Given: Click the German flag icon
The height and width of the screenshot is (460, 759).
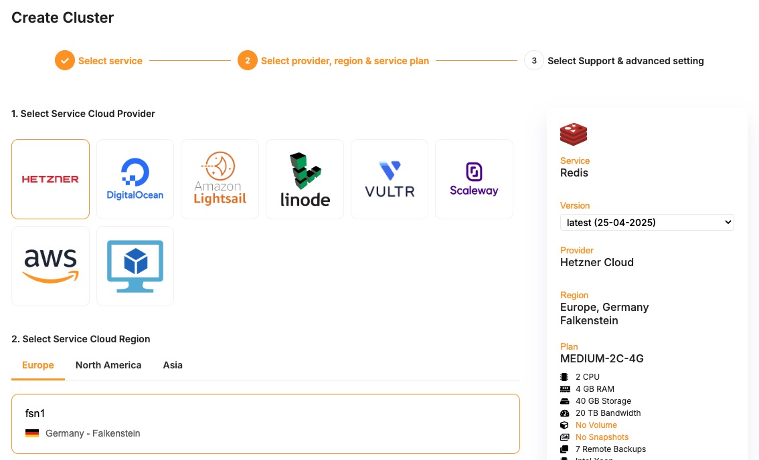Looking at the screenshot, I should pos(32,434).
